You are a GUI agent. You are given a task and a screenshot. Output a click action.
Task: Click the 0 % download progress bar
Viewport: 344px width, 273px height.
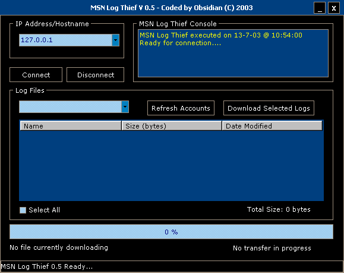(171, 232)
